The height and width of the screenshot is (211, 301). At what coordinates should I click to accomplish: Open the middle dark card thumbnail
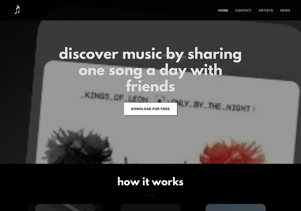click(x=150, y=207)
